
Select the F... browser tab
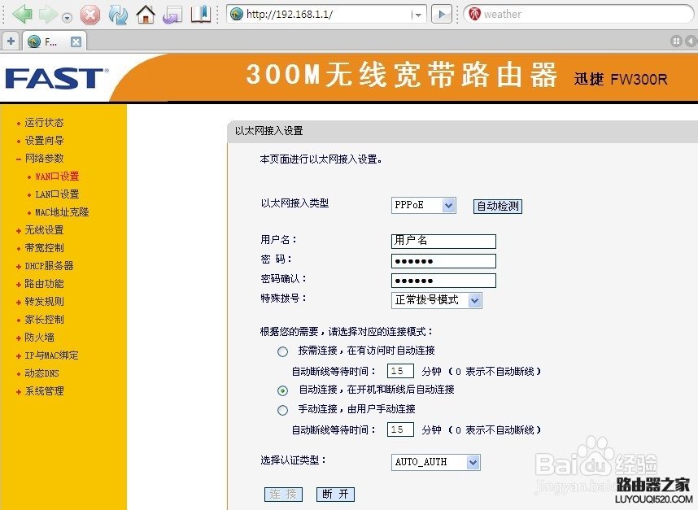55,41
